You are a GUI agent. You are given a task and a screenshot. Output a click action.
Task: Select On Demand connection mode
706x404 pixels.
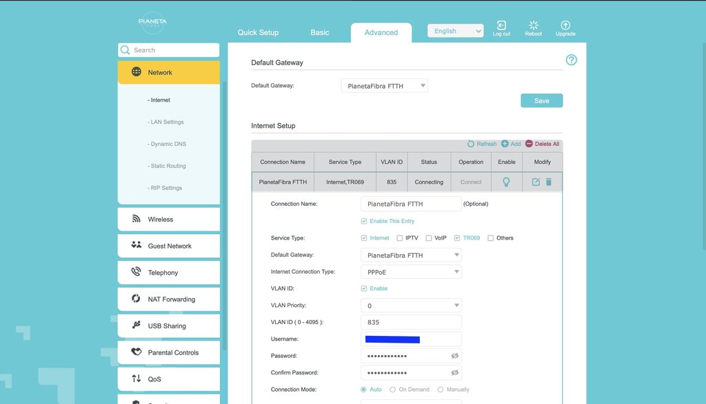click(392, 390)
